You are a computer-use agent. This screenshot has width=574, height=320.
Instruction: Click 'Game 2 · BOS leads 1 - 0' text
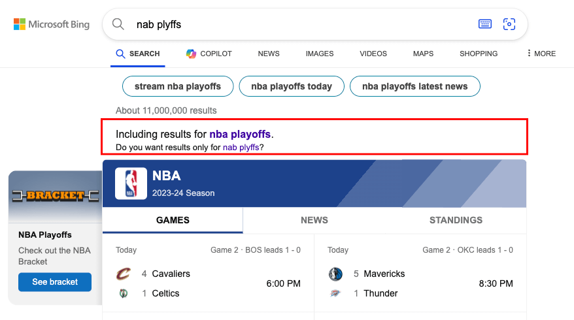tap(256, 250)
